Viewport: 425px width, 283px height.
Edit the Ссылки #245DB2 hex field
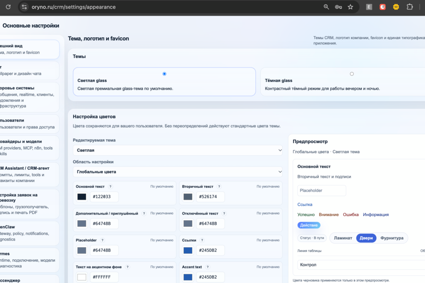pyautogui.click(x=210, y=250)
